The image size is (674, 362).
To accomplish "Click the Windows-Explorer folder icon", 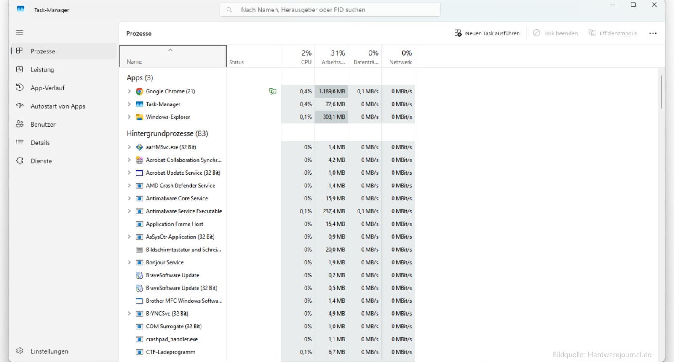I will point(139,117).
